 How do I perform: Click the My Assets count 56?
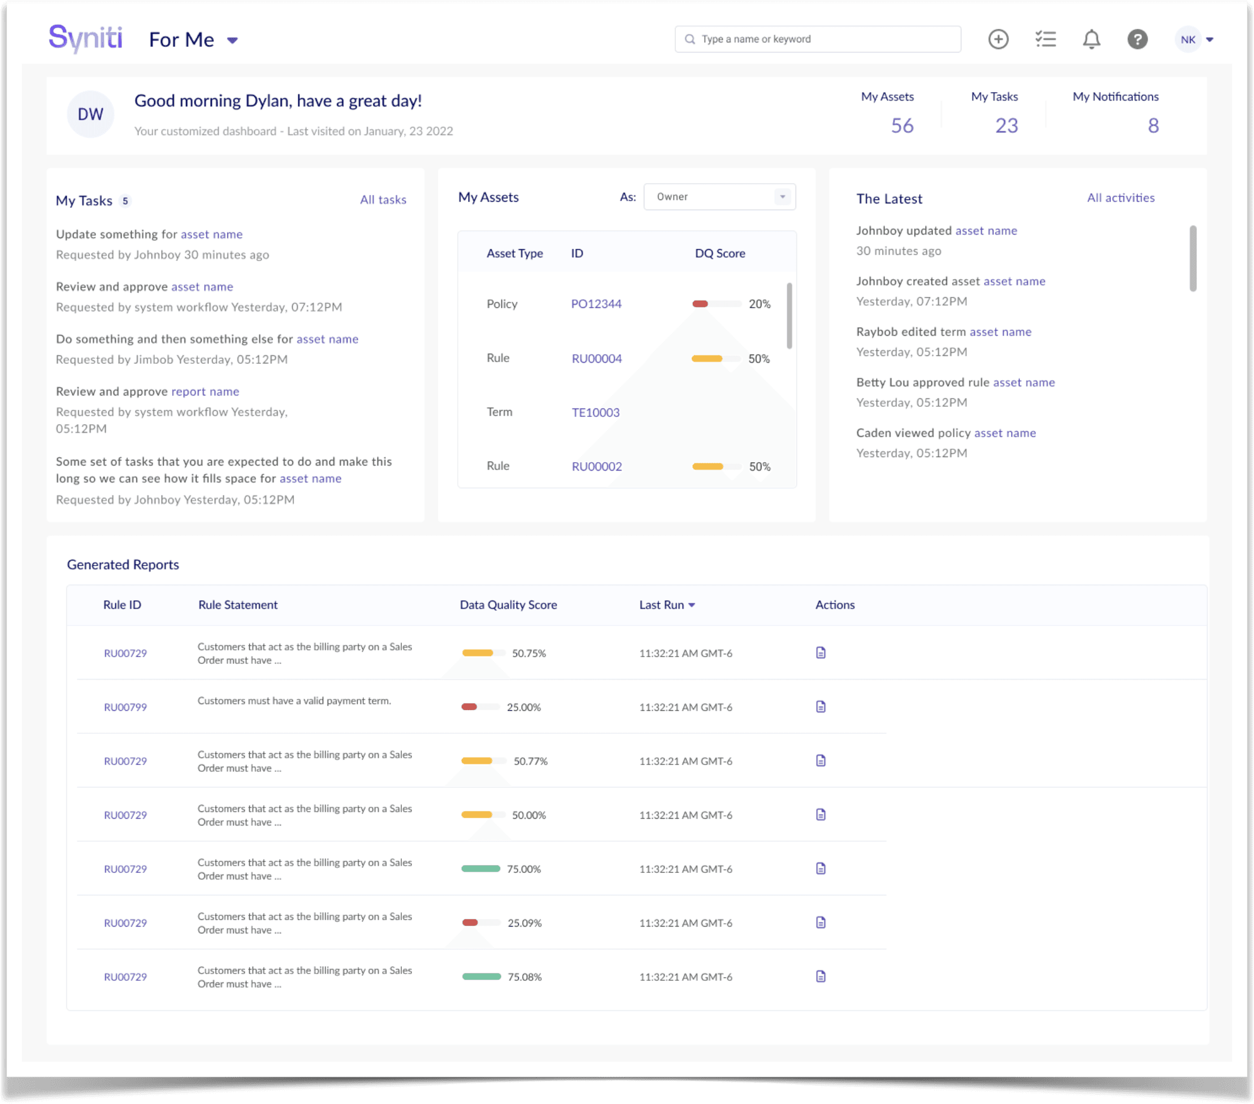point(902,126)
